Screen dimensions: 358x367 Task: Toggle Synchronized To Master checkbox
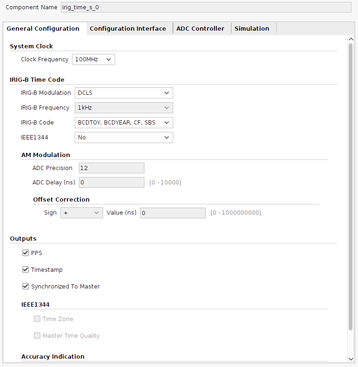pos(26,286)
